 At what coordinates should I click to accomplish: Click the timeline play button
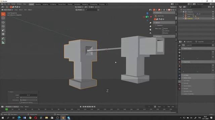(90, 107)
